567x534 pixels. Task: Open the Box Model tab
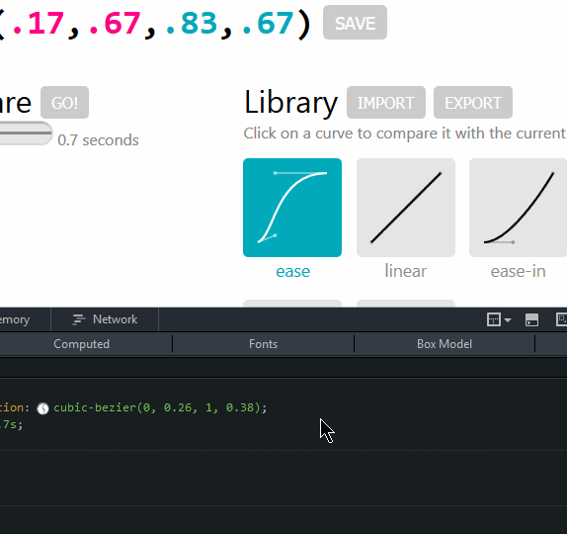pos(445,344)
